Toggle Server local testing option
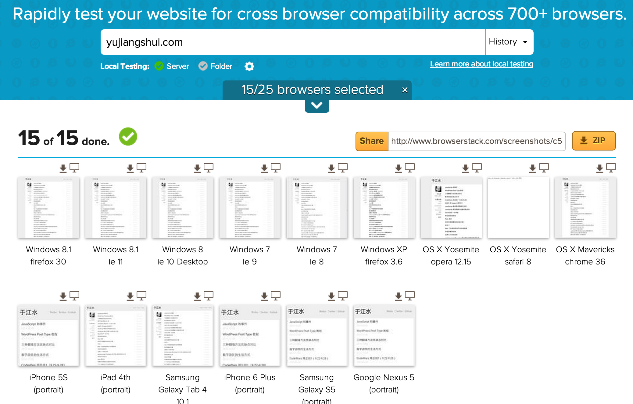This screenshot has height=404, width=633. point(172,66)
